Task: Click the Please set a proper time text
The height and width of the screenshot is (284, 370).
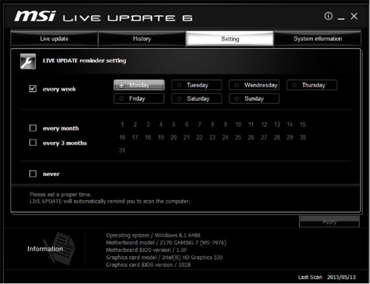Action: pos(61,194)
